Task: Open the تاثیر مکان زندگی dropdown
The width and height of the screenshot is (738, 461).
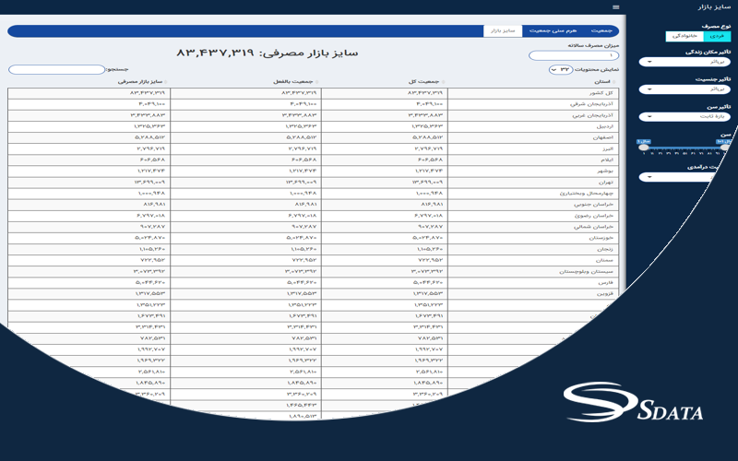Action: tap(684, 63)
